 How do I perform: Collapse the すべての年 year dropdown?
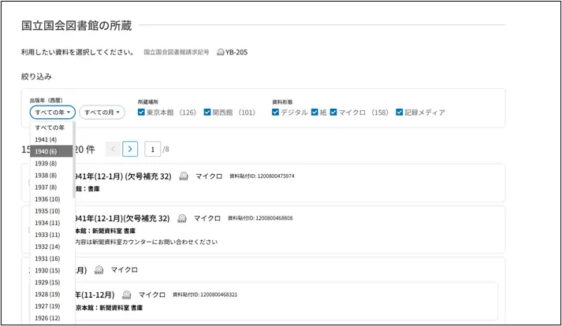tap(52, 112)
